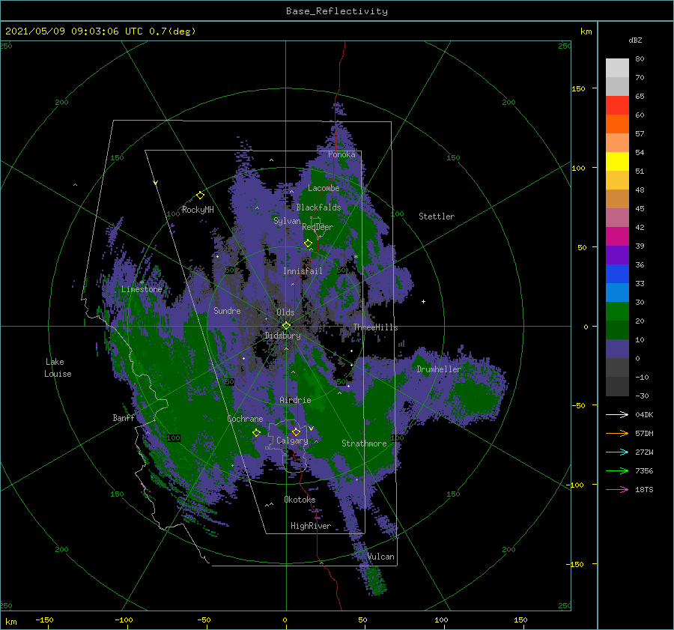Click the yellow radar site marker above Didsbury
Screen dimensions: 674x630
tap(286, 326)
